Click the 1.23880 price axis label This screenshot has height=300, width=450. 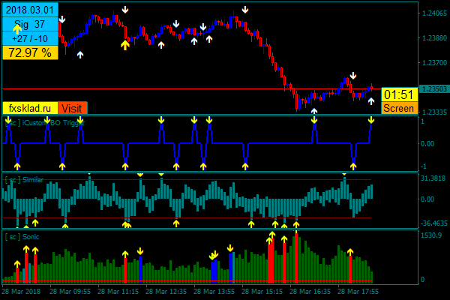point(435,38)
